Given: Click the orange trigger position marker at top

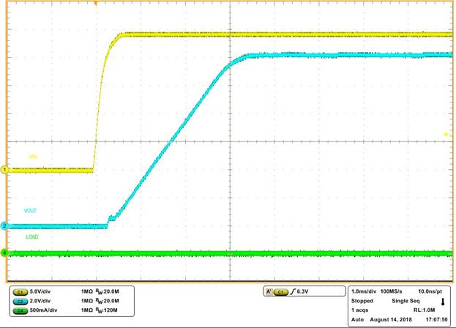Looking at the screenshot, I should tap(96, 4).
